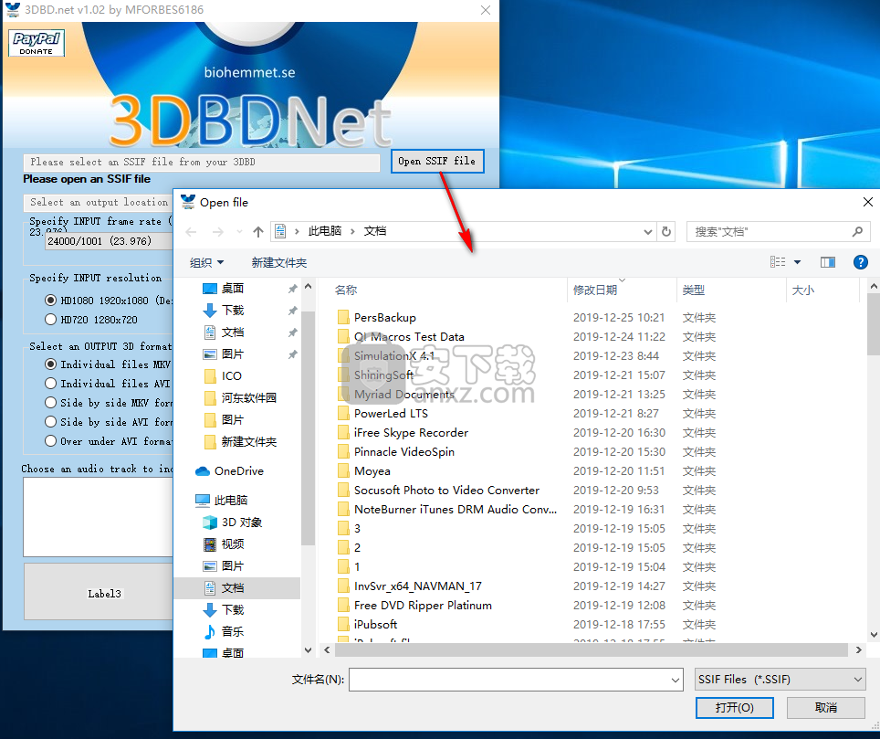Select iPubsoft folder
Image resolution: width=880 pixels, height=739 pixels.
(375, 625)
